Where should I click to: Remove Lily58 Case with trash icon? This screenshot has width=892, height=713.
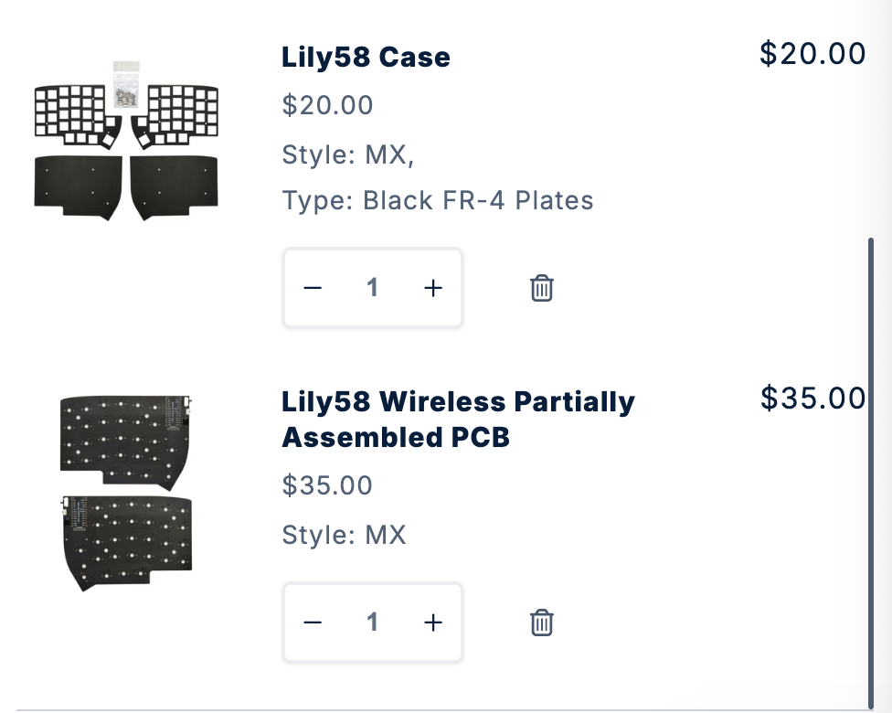(x=542, y=288)
